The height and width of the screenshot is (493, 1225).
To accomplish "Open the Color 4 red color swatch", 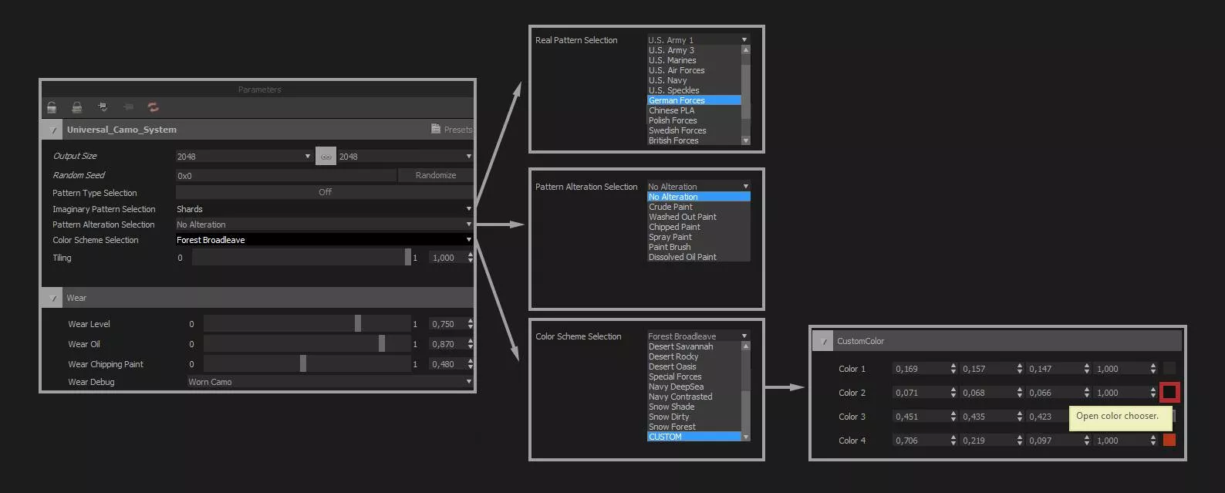I will pyautogui.click(x=1169, y=441).
